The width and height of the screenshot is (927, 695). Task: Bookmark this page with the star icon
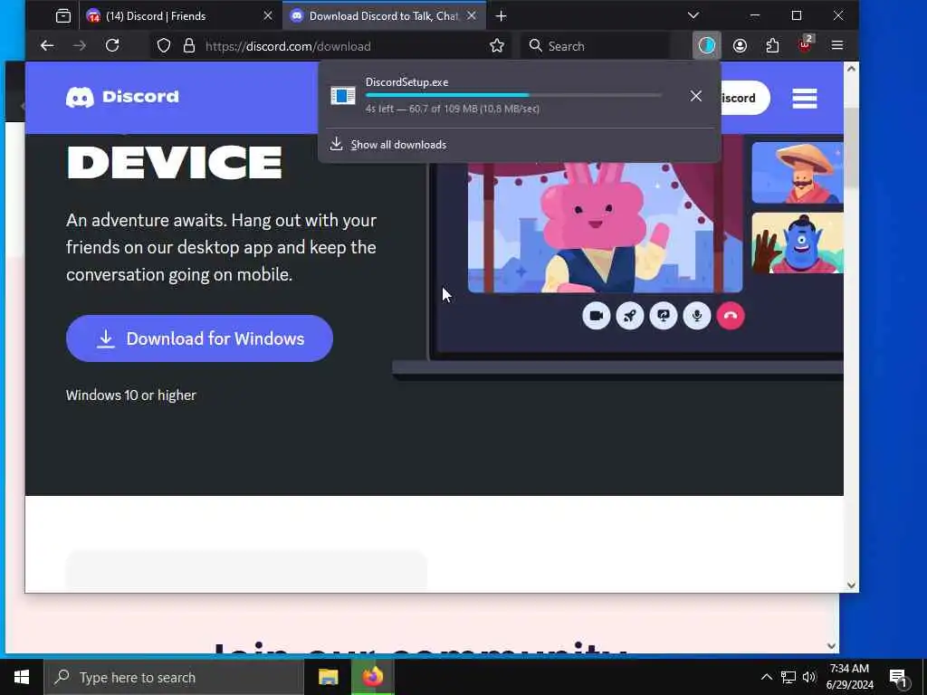[x=497, y=45]
